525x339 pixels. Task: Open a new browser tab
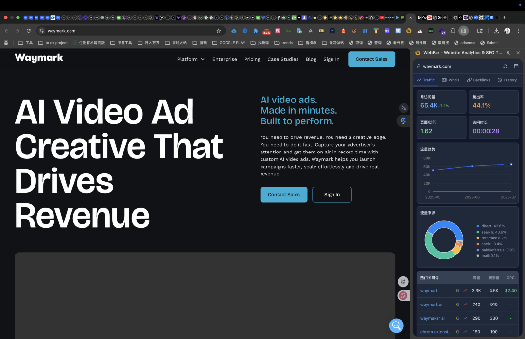tap(504, 17)
